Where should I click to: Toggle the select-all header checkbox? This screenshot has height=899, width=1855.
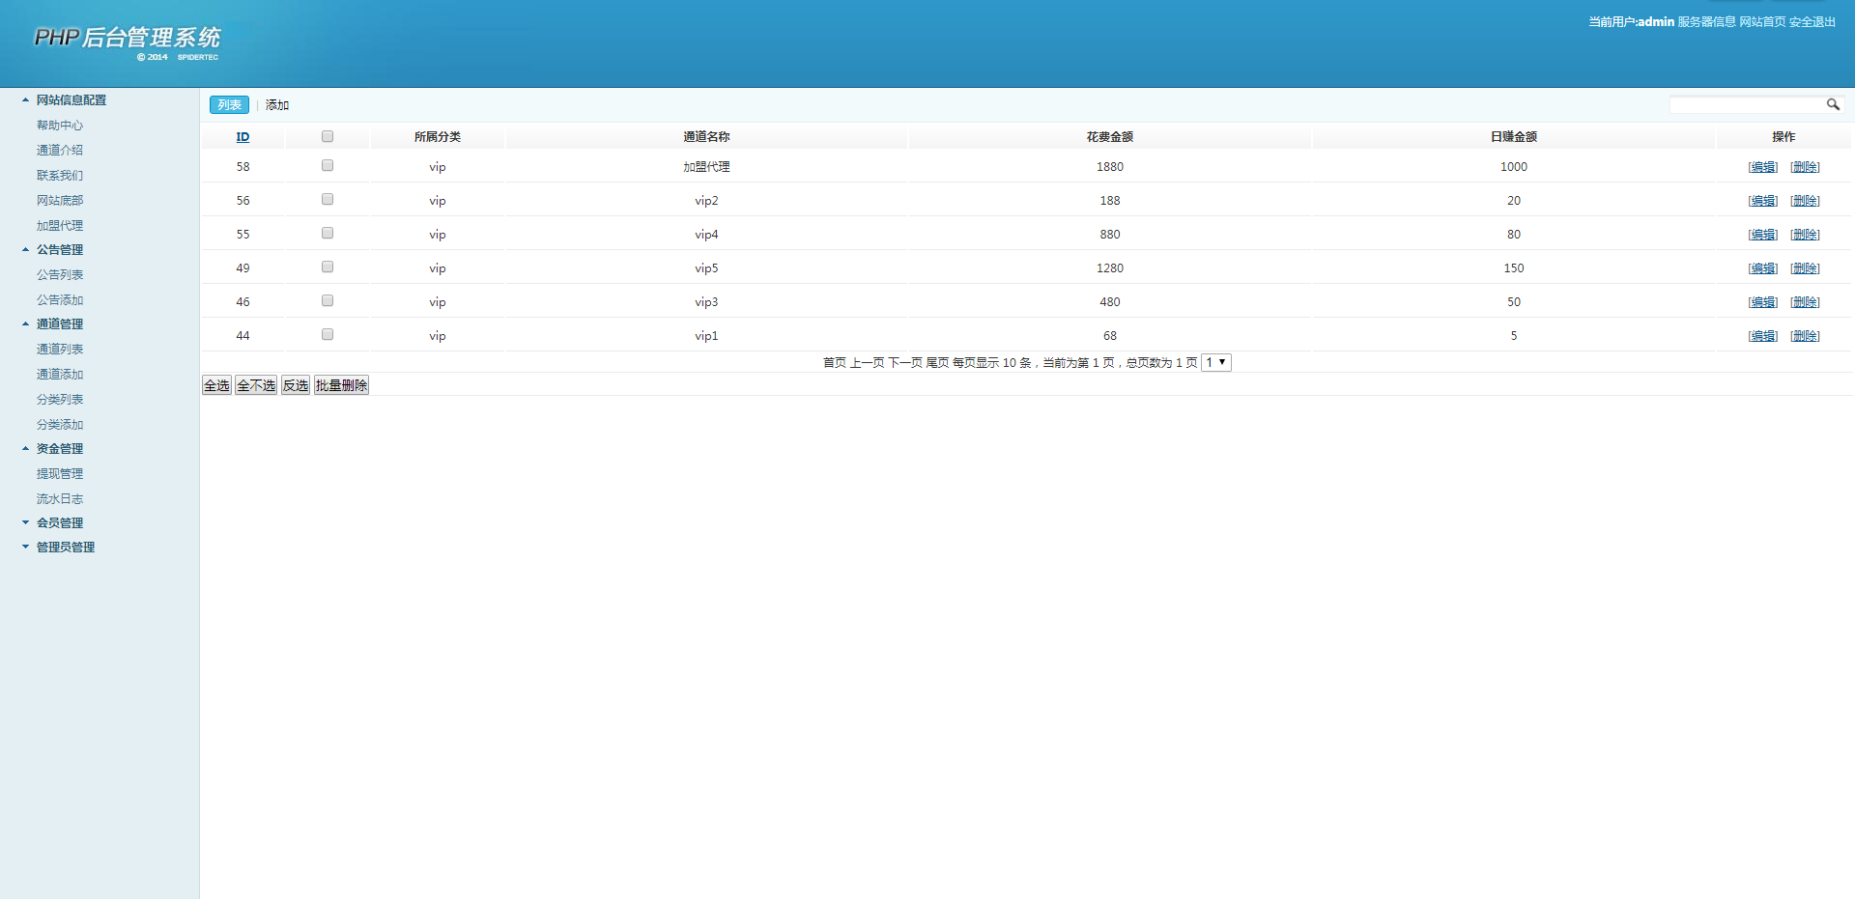pyautogui.click(x=328, y=136)
